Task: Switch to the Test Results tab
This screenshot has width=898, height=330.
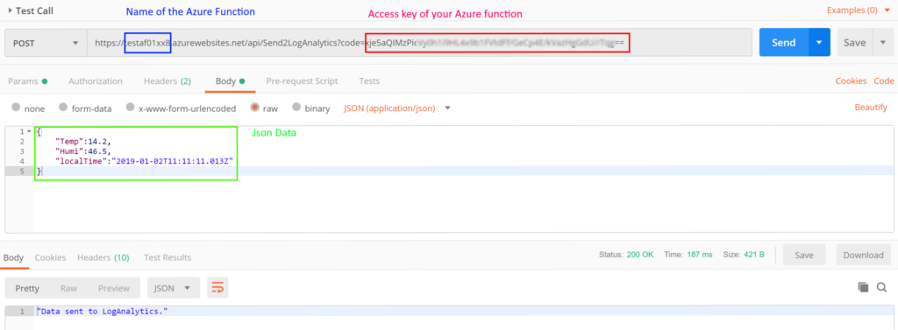Action: [167, 257]
